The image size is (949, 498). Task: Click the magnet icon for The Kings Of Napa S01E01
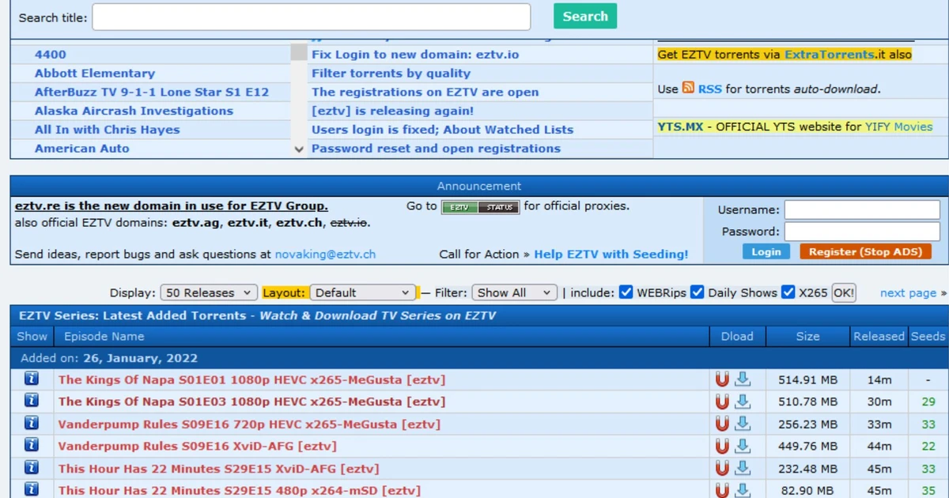(722, 379)
